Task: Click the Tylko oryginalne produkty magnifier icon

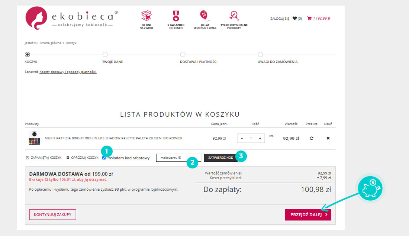Action: [234, 16]
